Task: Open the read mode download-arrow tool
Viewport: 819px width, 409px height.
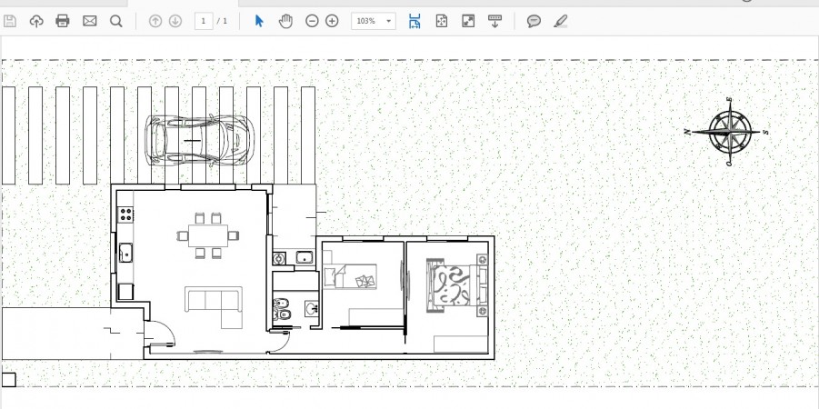Action: (495, 21)
